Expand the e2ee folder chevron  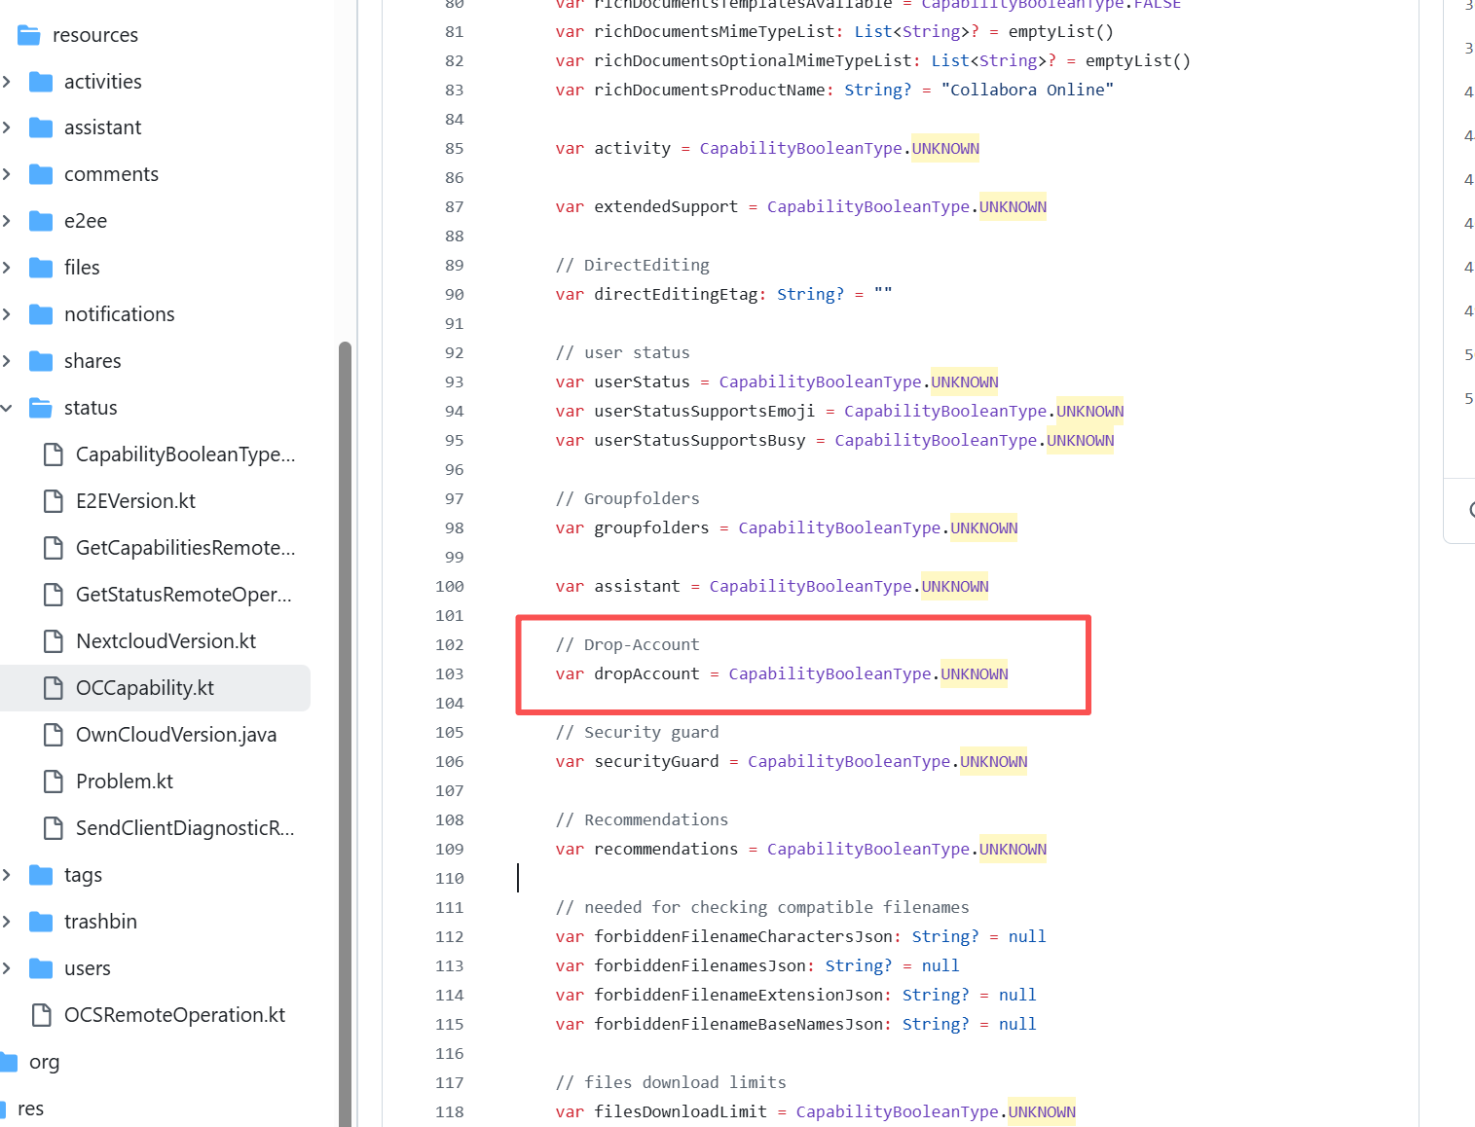pyautogui.click(x=7, y=221)
